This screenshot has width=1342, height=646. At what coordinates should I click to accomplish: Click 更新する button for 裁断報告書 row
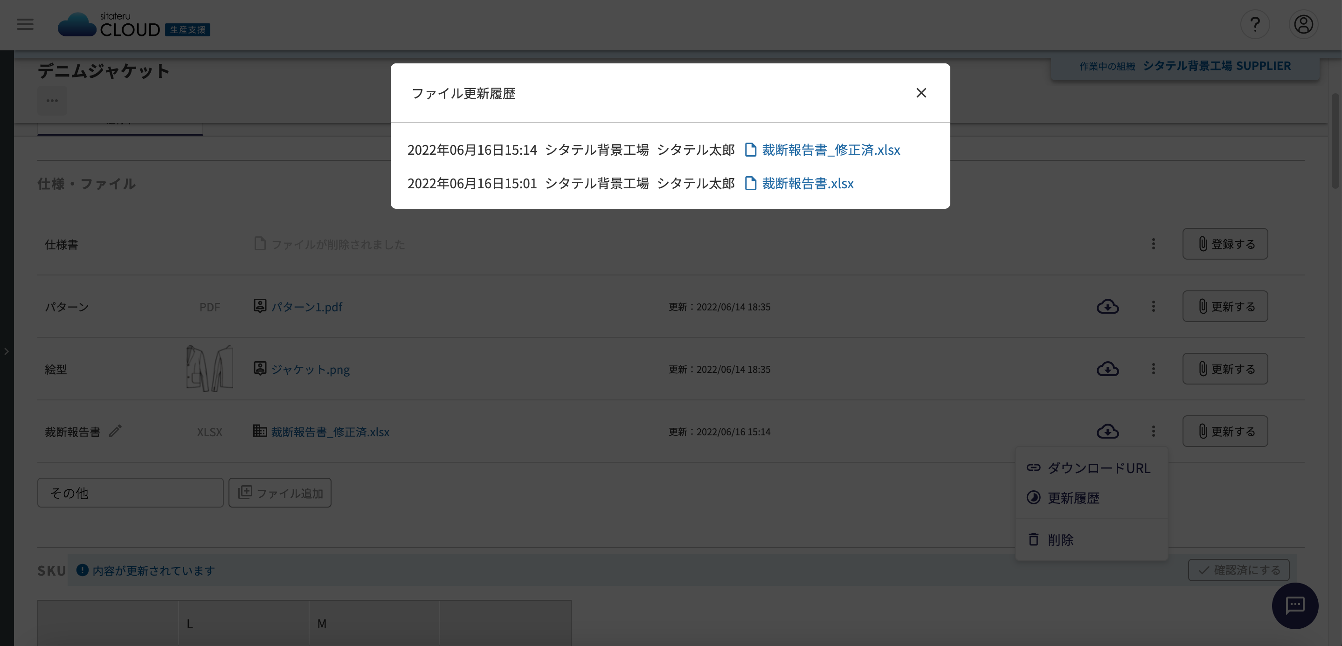tap(1225, 431)
